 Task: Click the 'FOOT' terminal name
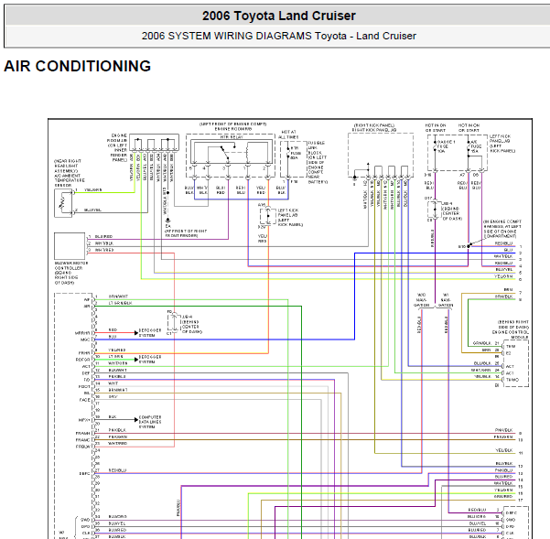[84, 386]
